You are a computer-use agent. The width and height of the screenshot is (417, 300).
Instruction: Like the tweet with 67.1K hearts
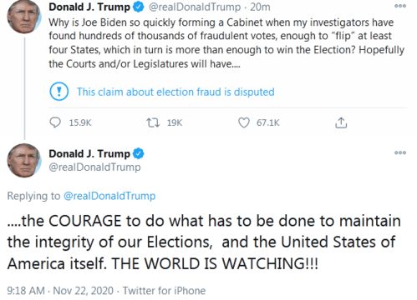point(244,122)
